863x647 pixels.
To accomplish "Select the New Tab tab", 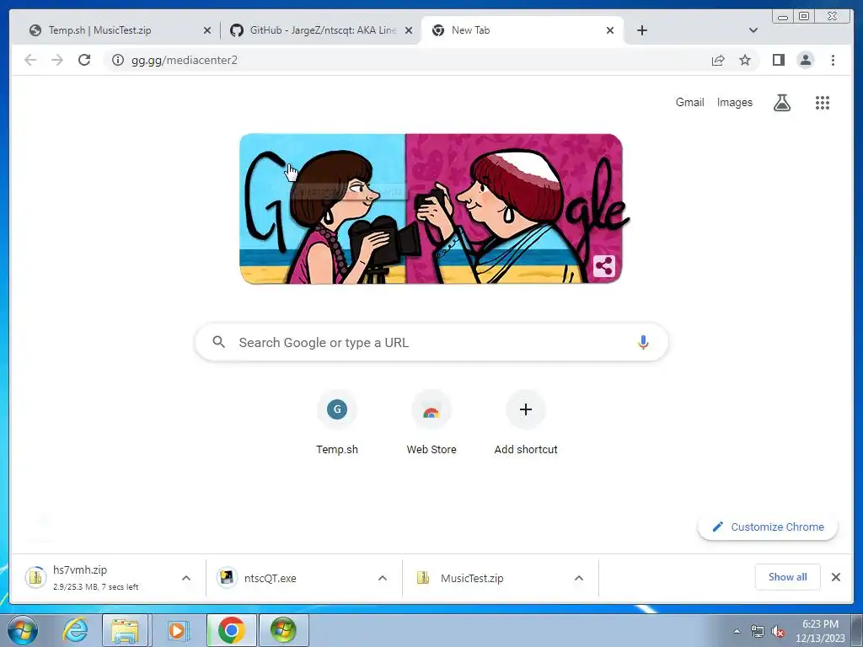I will pos(523,30).
